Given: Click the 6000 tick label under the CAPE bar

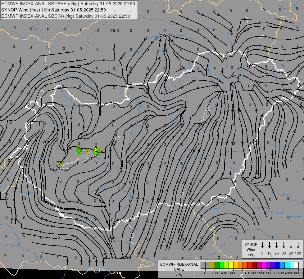Looking at the screenshot, I should tap(298, 273).
